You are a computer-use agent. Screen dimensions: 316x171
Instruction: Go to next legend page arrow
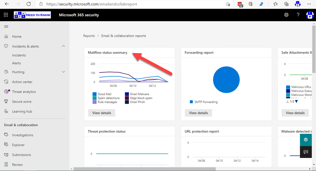297,102
